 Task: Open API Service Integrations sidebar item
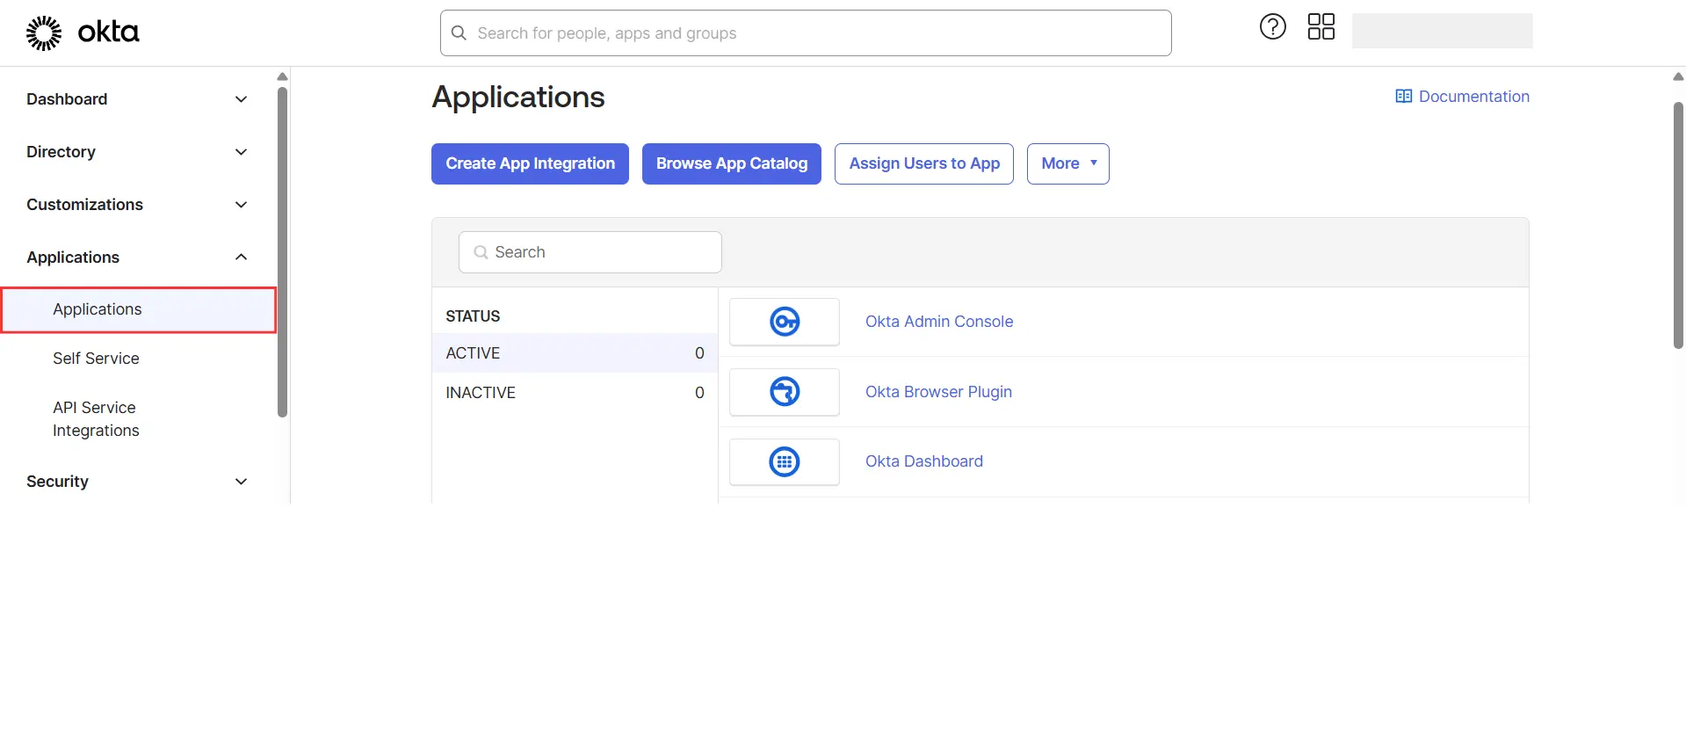click(96, 419)
